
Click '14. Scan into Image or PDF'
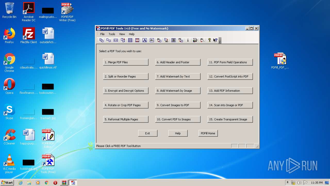click(230, 105)
